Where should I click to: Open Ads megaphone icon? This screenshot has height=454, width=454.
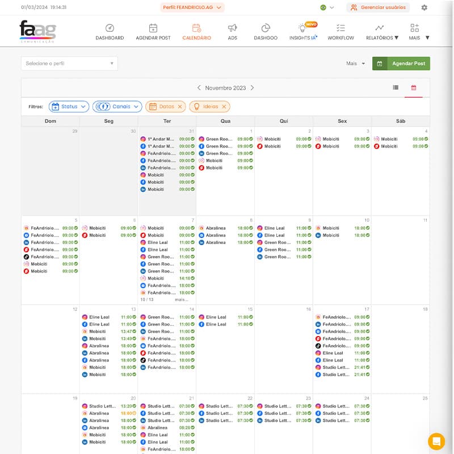tap(232, 28)
